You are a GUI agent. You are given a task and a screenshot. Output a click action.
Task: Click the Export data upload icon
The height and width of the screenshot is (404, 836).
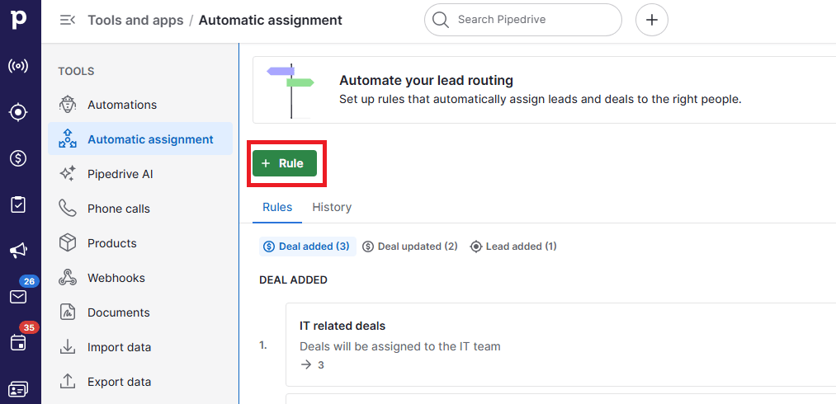pyautogui.click(x=68, y=382)
